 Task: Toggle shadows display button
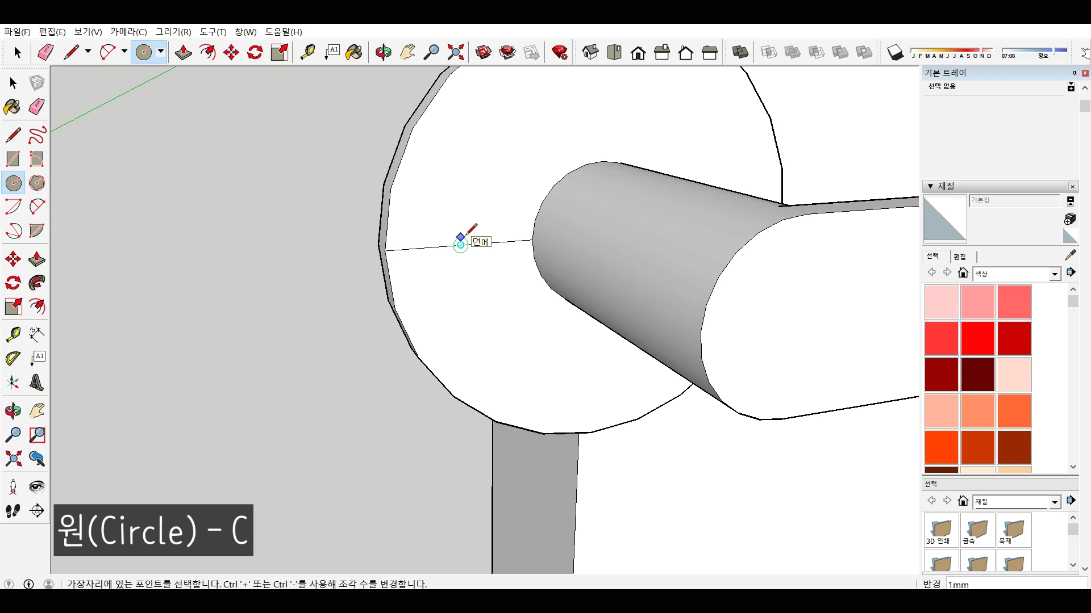895,52
